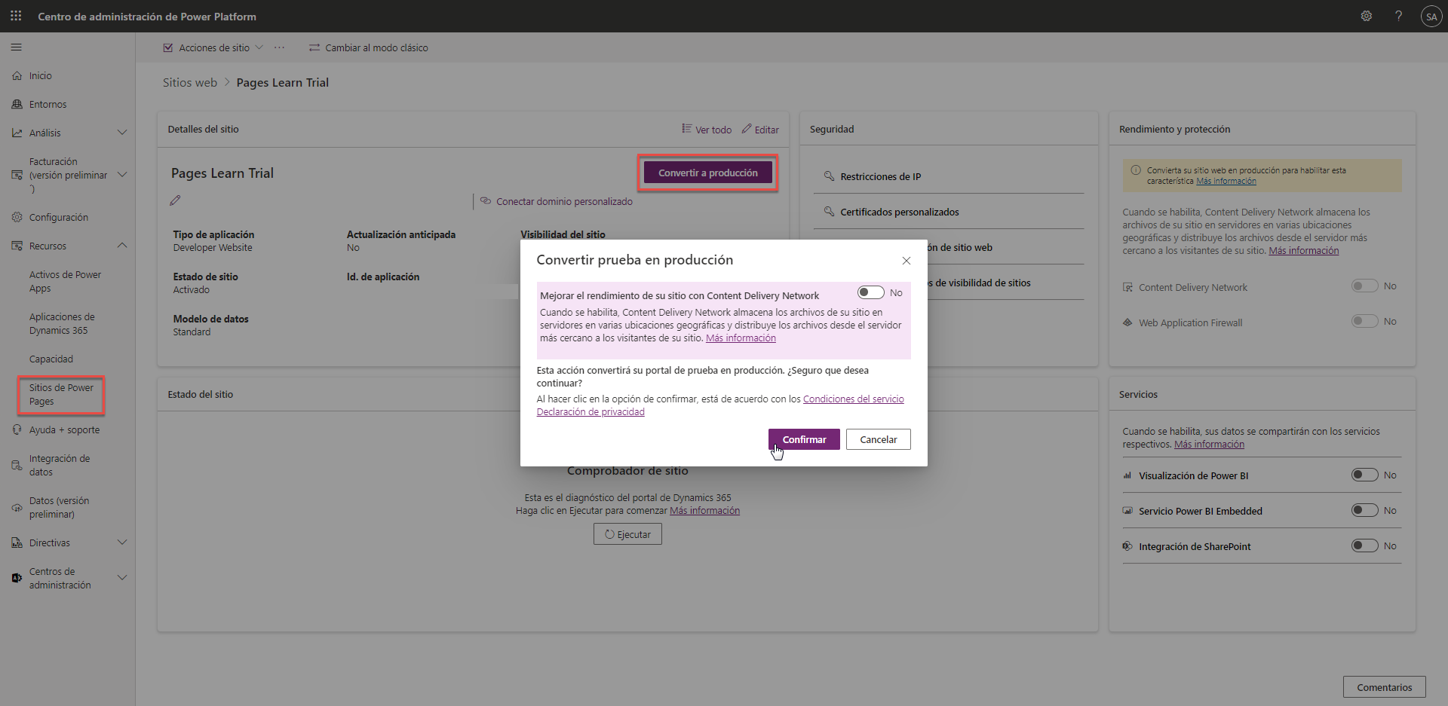Image resolution: width=1448 pixels, height=706 pixels.
Task: Toggle the Web Application Firewall switch
Action: point(1364,322)
